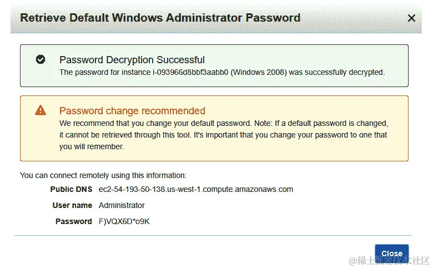Image resolution: width=433 pixels, height=269 pixels.
Task: Click the 'You can connect remotely' text
Action: 103,175
